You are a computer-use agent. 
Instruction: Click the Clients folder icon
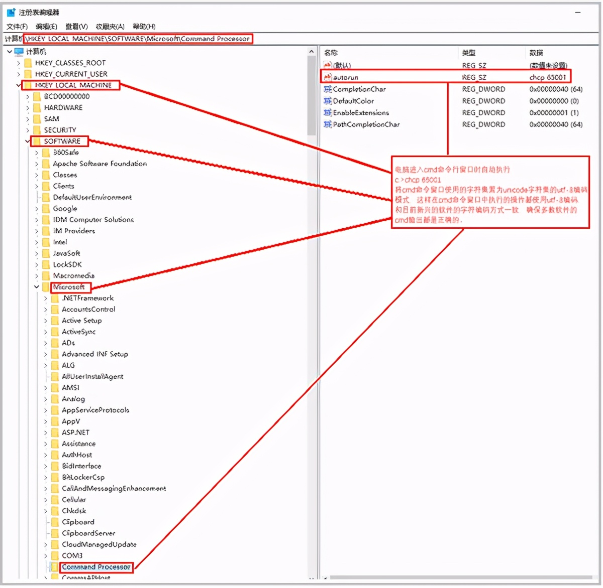[x=46, y=186]
